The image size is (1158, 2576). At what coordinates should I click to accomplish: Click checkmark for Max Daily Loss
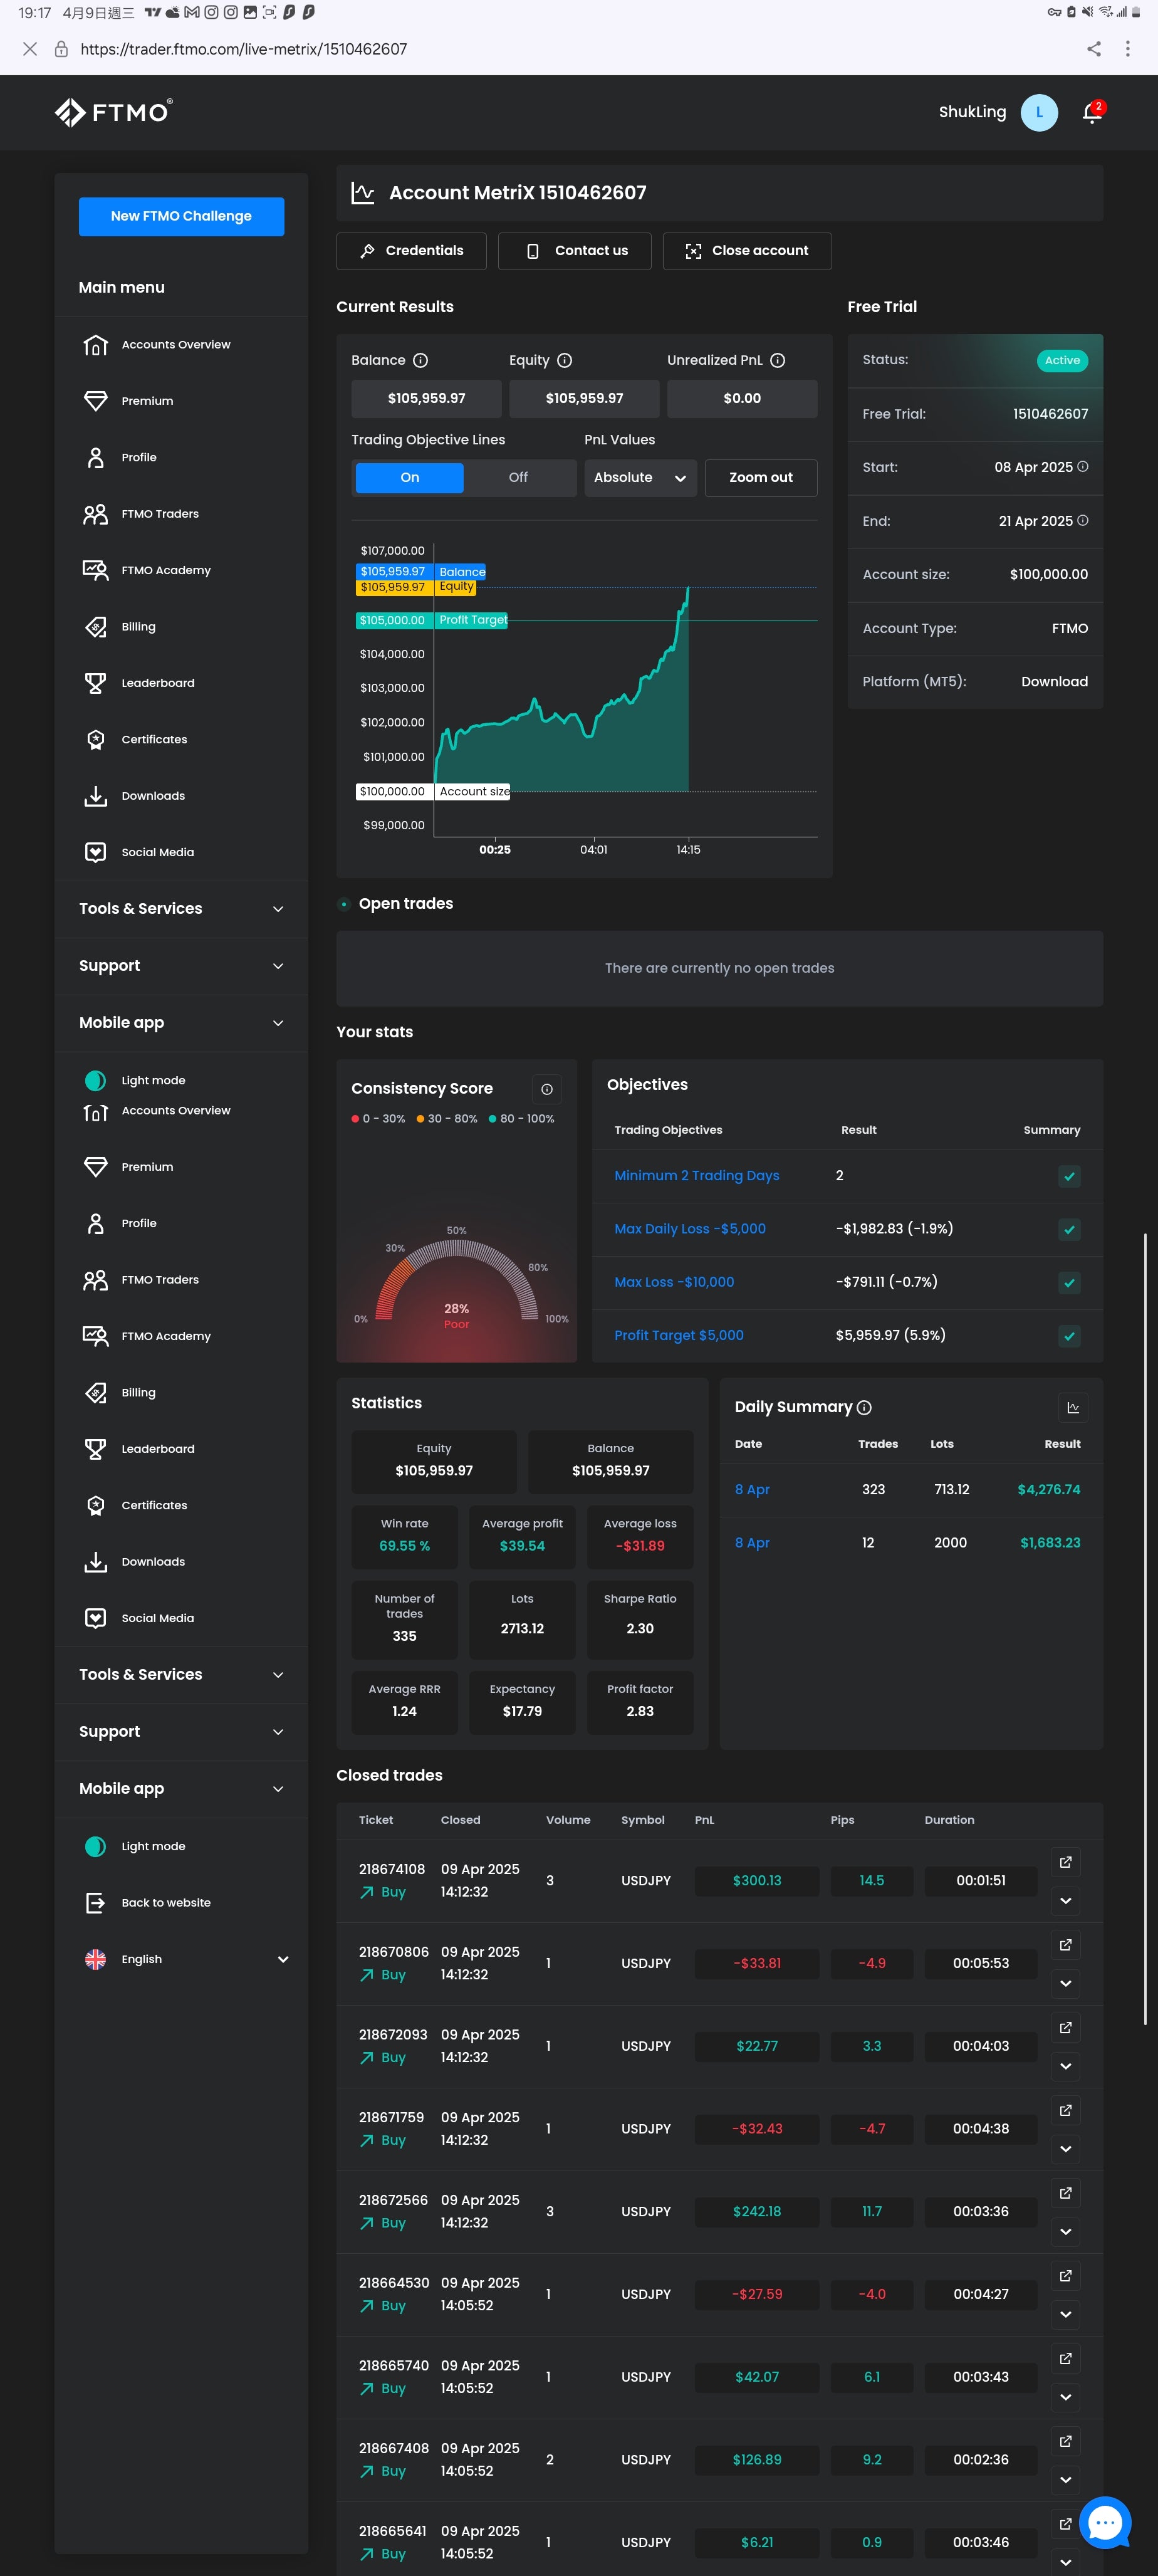pos(1069,1230)
